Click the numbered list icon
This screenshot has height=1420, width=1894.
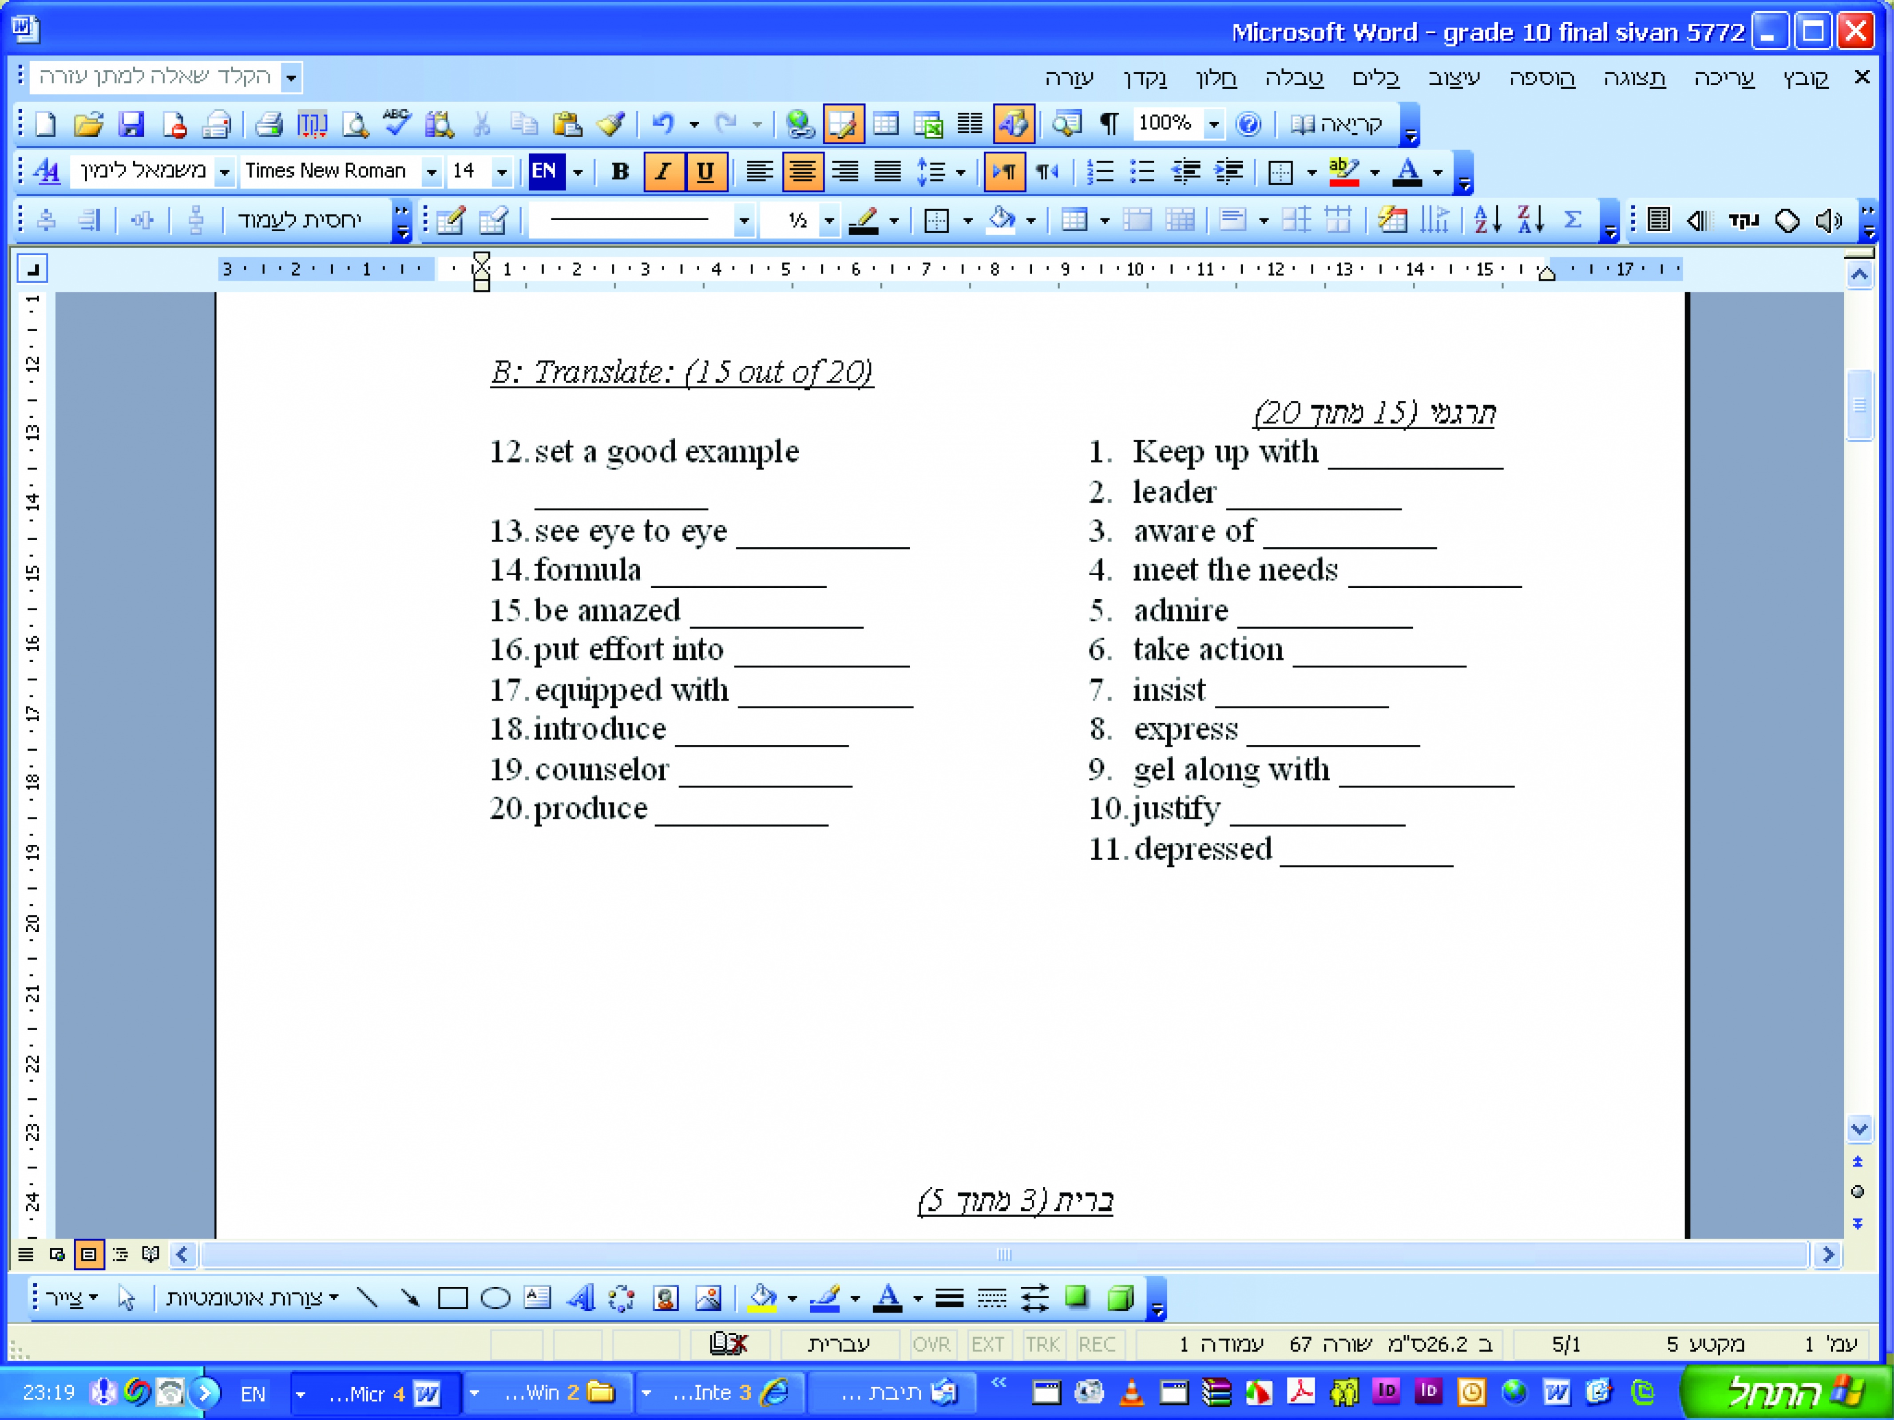(1099, 172)
